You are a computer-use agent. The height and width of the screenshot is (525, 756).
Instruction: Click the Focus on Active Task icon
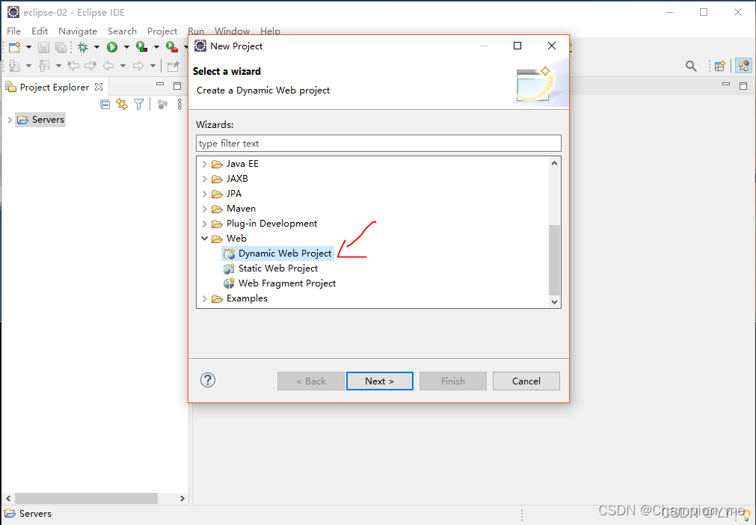click(162, 104)
